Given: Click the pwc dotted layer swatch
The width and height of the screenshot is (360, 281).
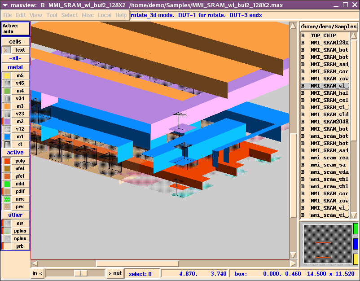Looking at the screenshot, I should point(7,207).
